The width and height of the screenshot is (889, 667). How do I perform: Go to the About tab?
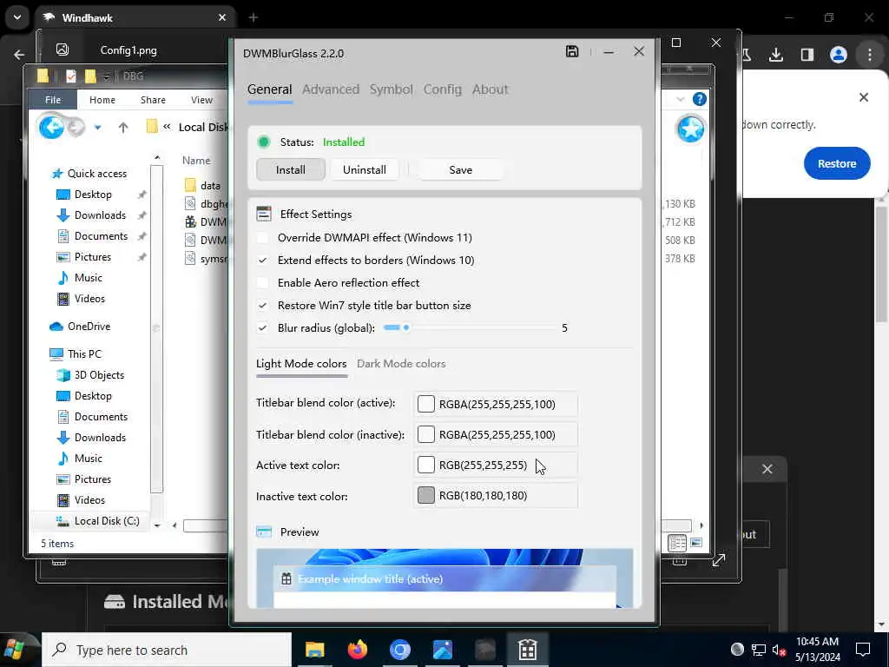tap(490, 89)
